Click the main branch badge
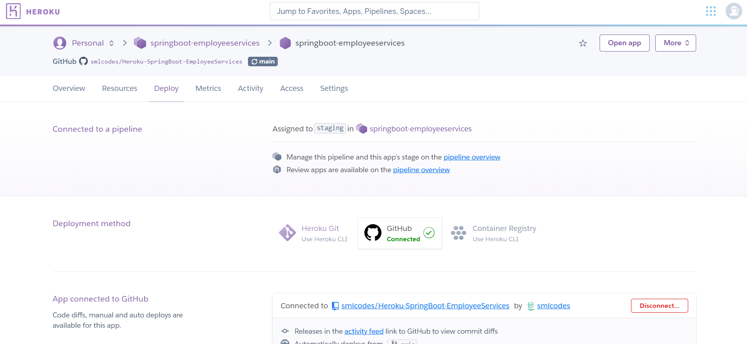747x344 pixels. pyautogui.click(x=263, y=61)
